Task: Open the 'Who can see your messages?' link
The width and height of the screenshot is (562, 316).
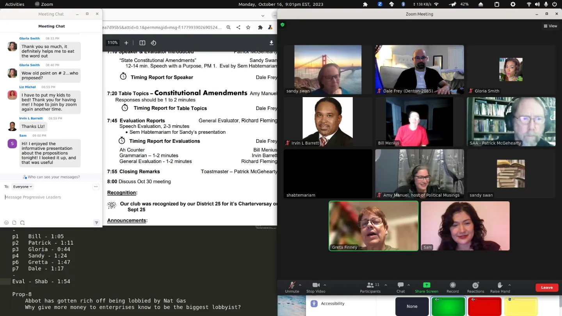Action: 51,177
